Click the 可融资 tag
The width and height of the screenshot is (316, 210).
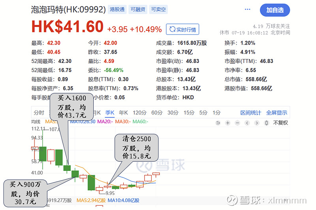pos(138,9)
